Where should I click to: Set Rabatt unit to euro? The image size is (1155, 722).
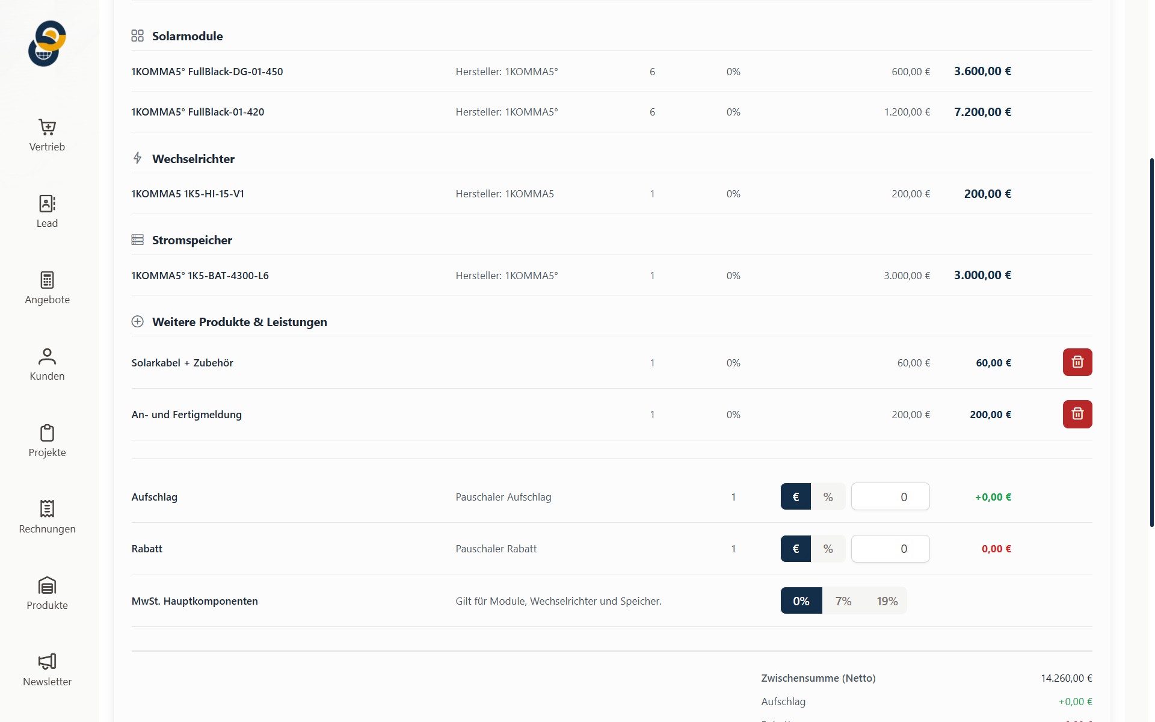click(795, 549)
